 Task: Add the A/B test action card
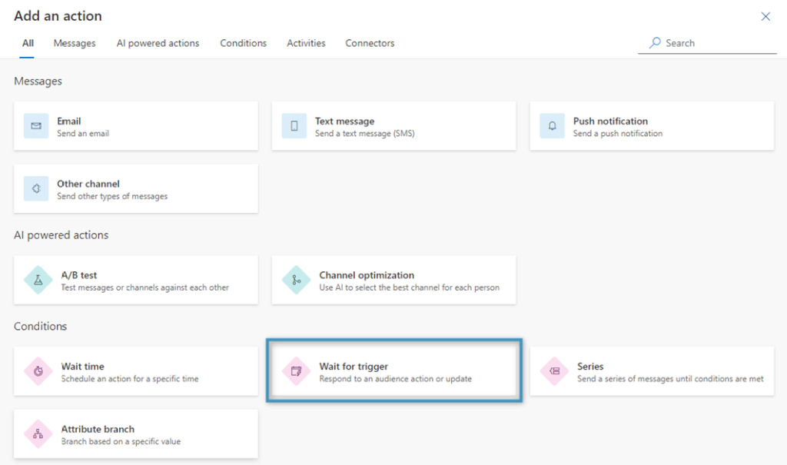136,280
